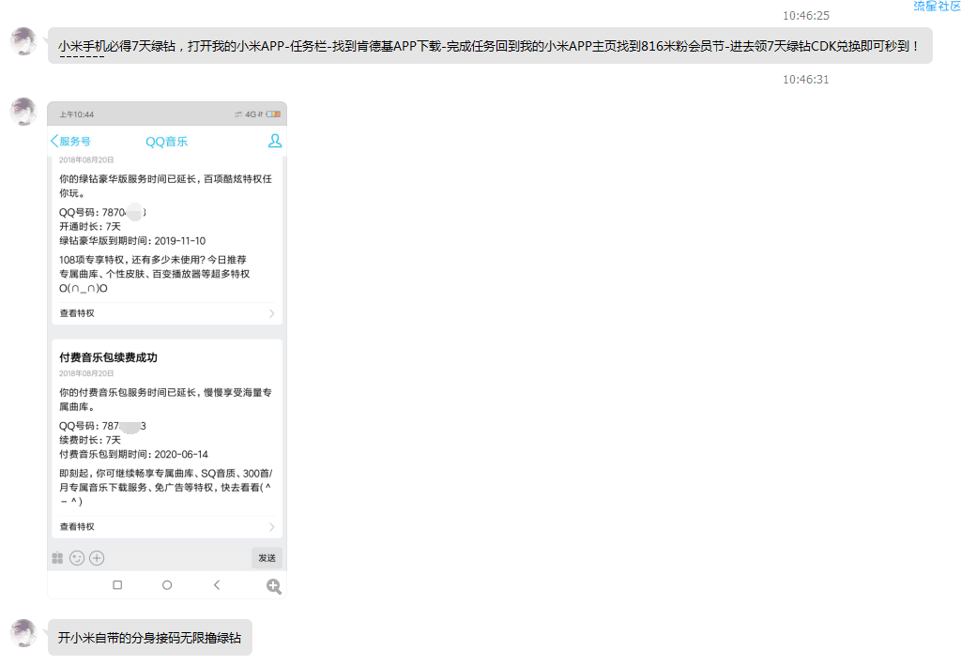Click the message 开小米自带的分身接码无限撸绿钻
Viewport: 961px width, 665px height.
tap(149, 638)
